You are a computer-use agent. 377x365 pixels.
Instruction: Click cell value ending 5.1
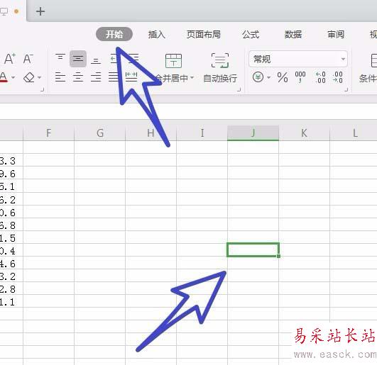tap(11, 186)
